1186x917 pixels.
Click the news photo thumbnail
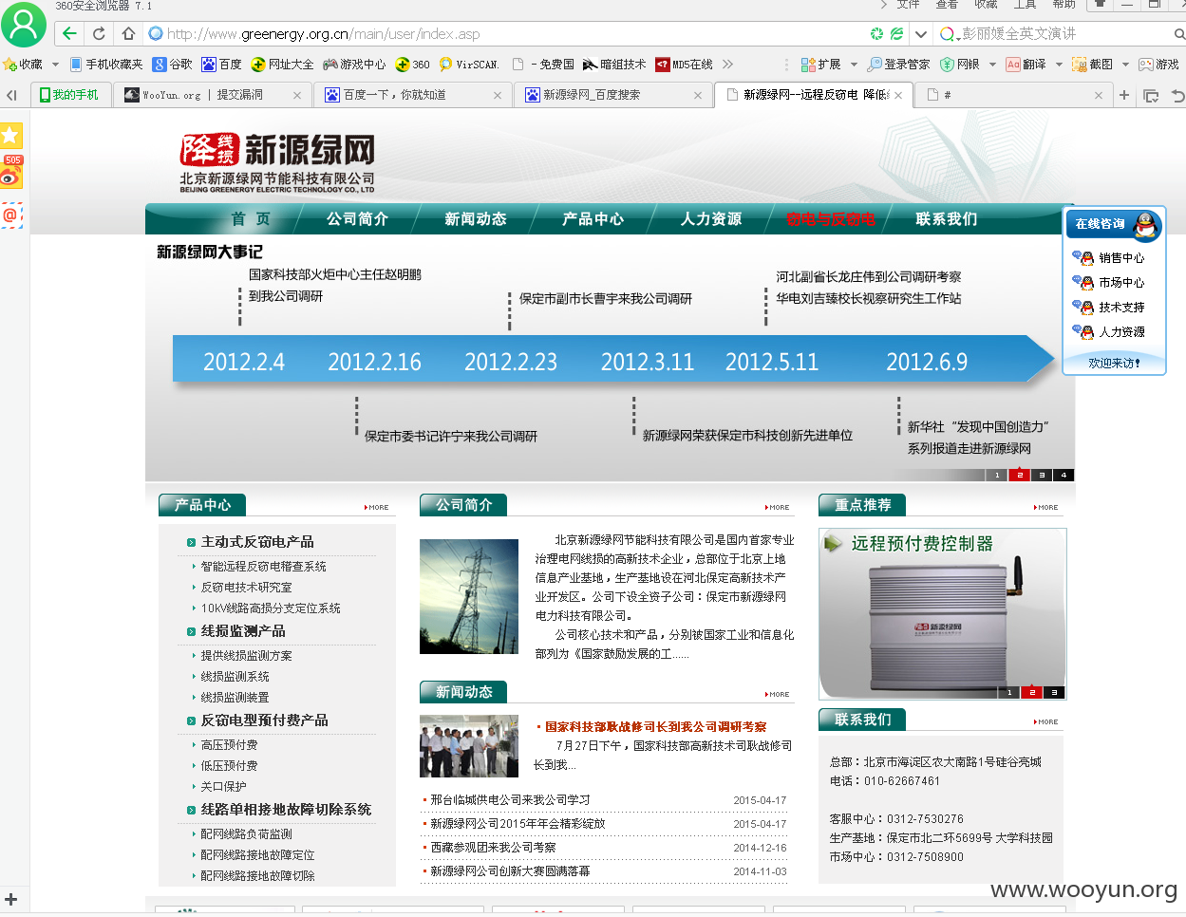click(x=469, y=746)
